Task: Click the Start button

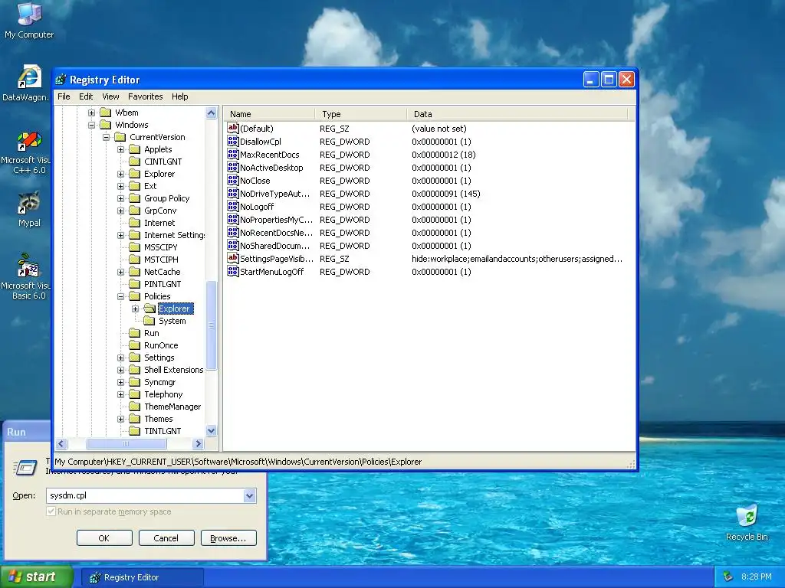Action: point(36,577)
